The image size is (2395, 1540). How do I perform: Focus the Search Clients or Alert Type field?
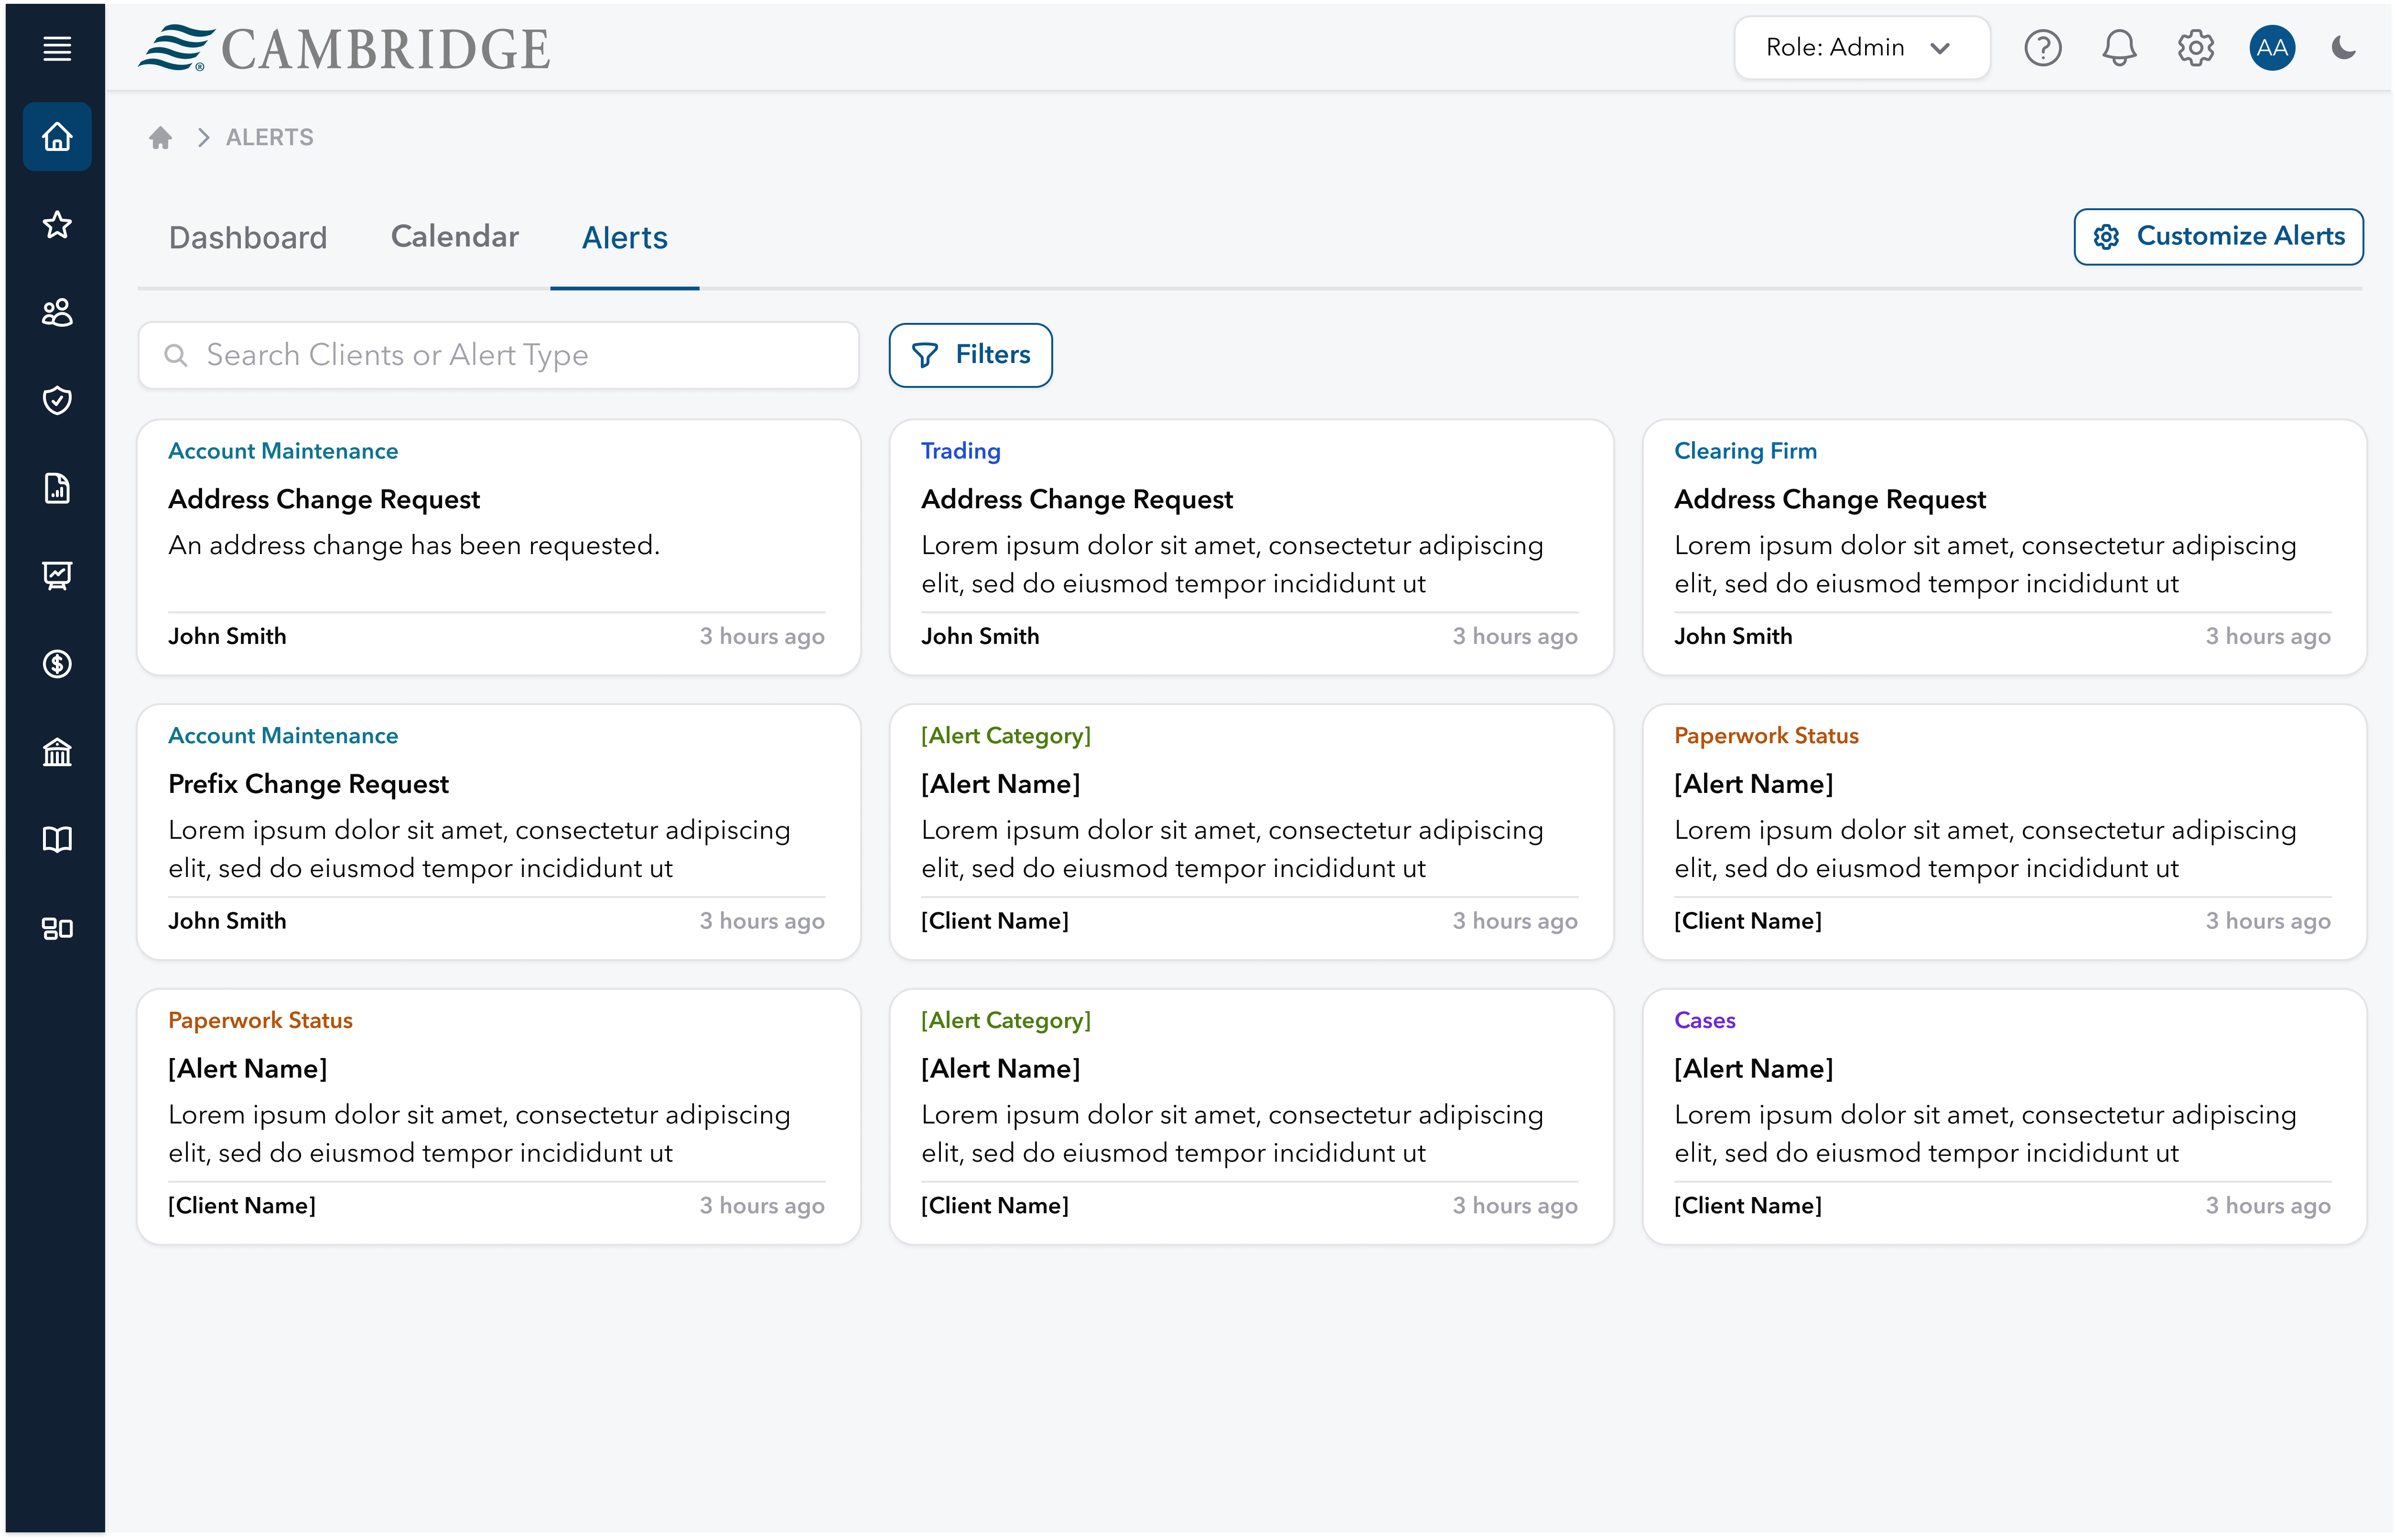pos(498,355)
